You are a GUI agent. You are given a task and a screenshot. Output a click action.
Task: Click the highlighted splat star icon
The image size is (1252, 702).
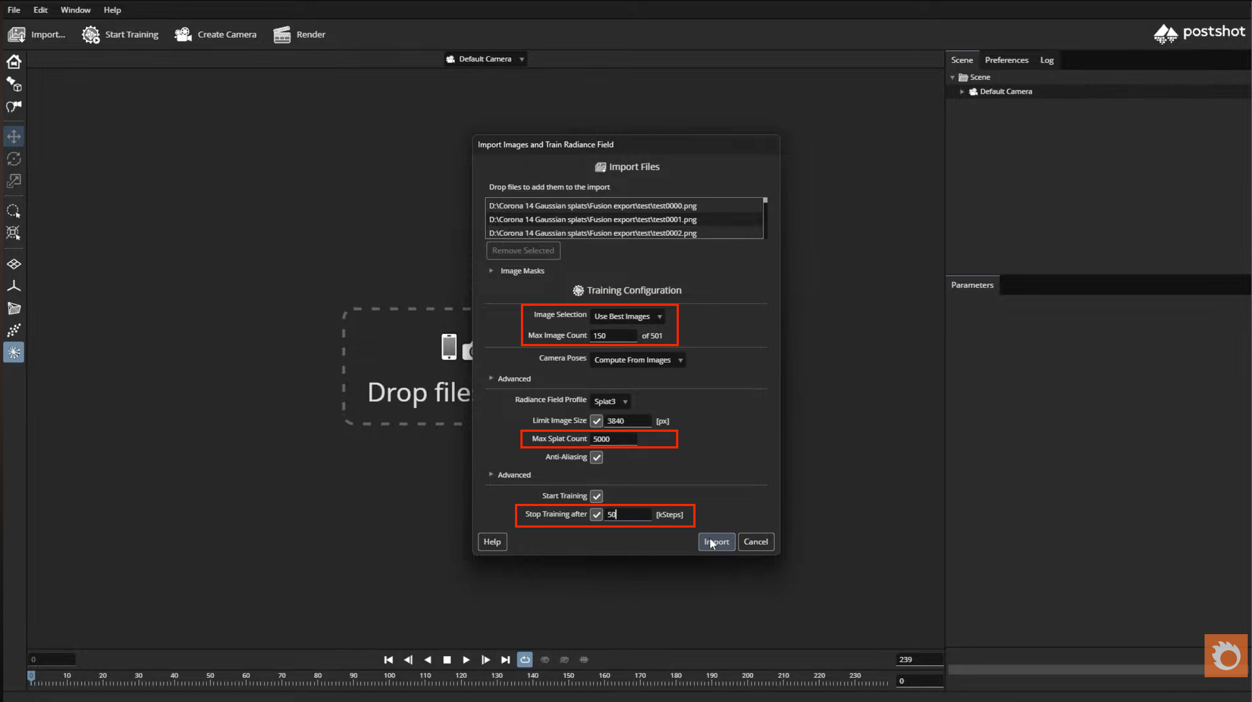point(14,353)
